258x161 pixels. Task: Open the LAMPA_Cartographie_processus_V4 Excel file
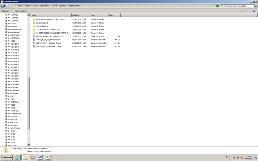tap(49, 36)
